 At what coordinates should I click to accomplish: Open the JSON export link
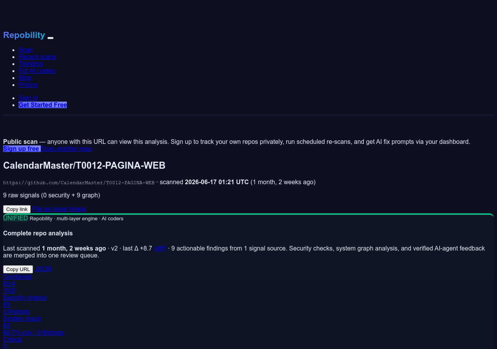point(43,269)
